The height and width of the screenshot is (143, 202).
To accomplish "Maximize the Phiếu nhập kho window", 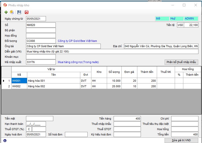I will pyautogui.click(x=184, y=5).
